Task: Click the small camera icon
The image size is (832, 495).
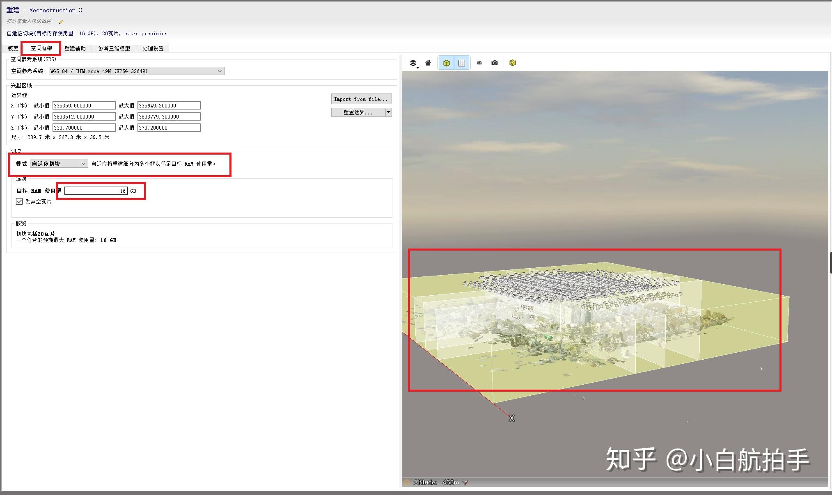Action: click(479, 63)
